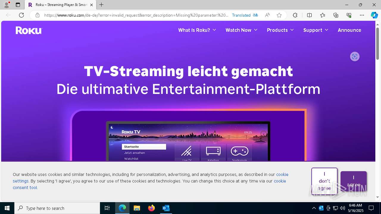
Task: Open Favorites list
Action: (x=323, y=15)
